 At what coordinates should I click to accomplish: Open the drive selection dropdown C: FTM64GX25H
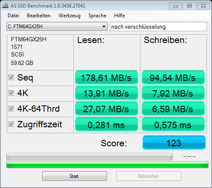[x=57, y=26]
